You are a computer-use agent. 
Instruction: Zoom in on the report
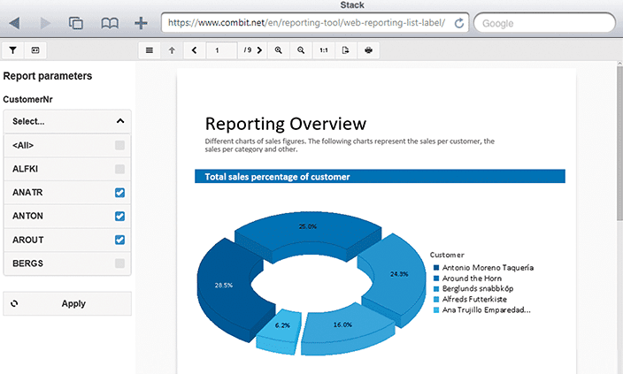click(279, 50)
